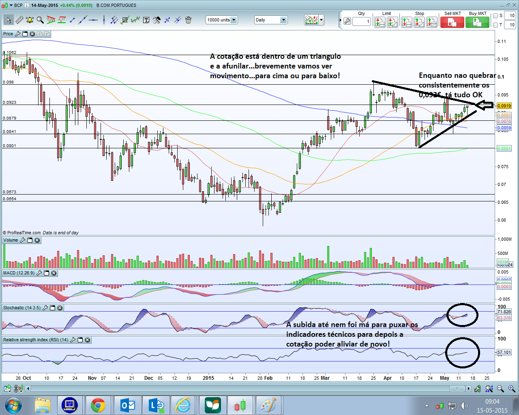This screenshot has width=519, height=415.
Task: Click the horizontal zoom magnifier with arrows
Action: click(x=489, y=389)
